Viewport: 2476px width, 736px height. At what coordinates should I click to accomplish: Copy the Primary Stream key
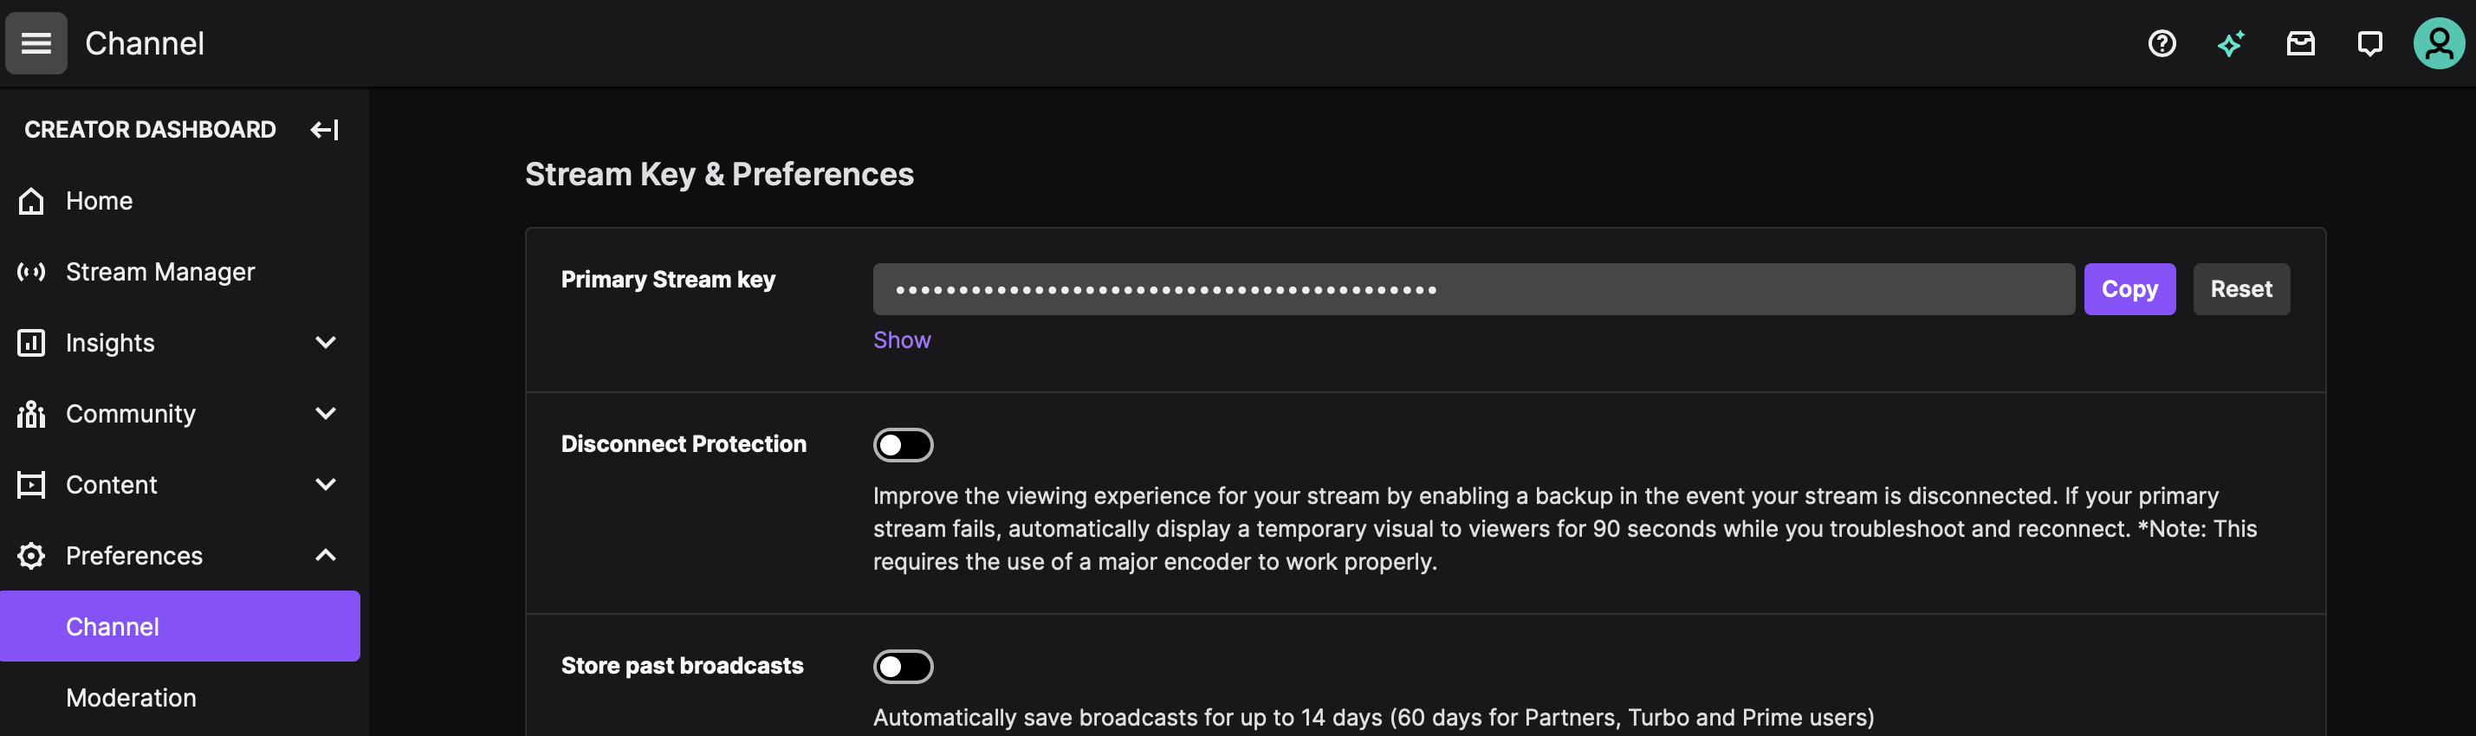point(2130,288)
